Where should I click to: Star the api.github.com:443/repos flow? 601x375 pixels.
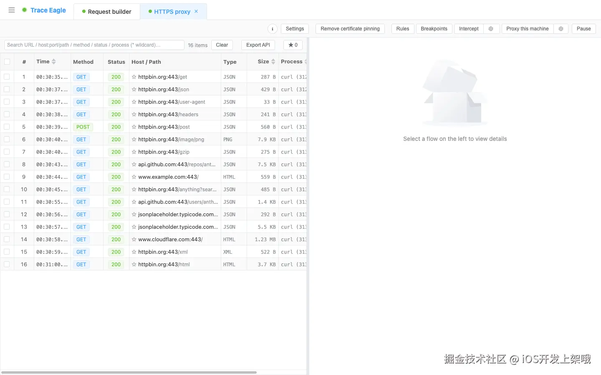click(134, 164)
